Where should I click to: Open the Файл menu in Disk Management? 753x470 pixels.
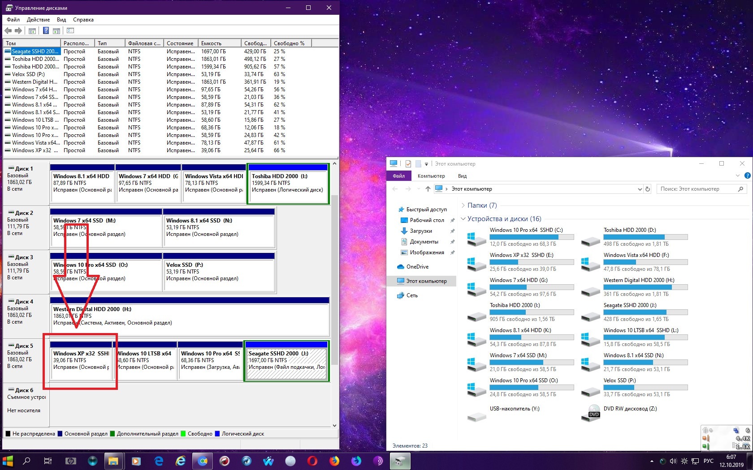pos(13,20)
